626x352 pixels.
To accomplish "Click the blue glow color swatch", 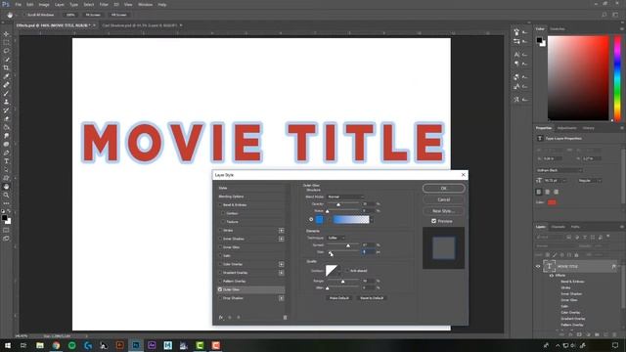I will [320, 219].
